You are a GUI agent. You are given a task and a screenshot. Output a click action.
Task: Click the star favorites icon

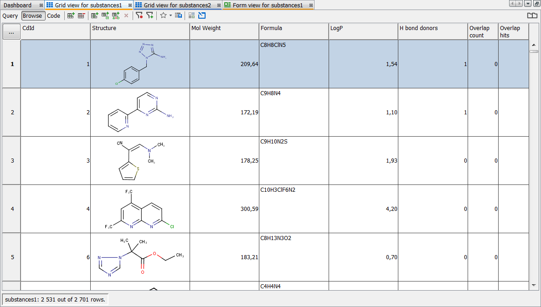click(x=163, y=15)
